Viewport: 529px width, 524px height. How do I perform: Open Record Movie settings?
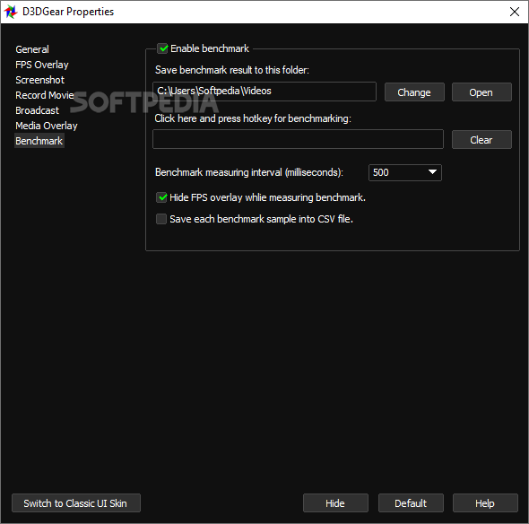45,95
